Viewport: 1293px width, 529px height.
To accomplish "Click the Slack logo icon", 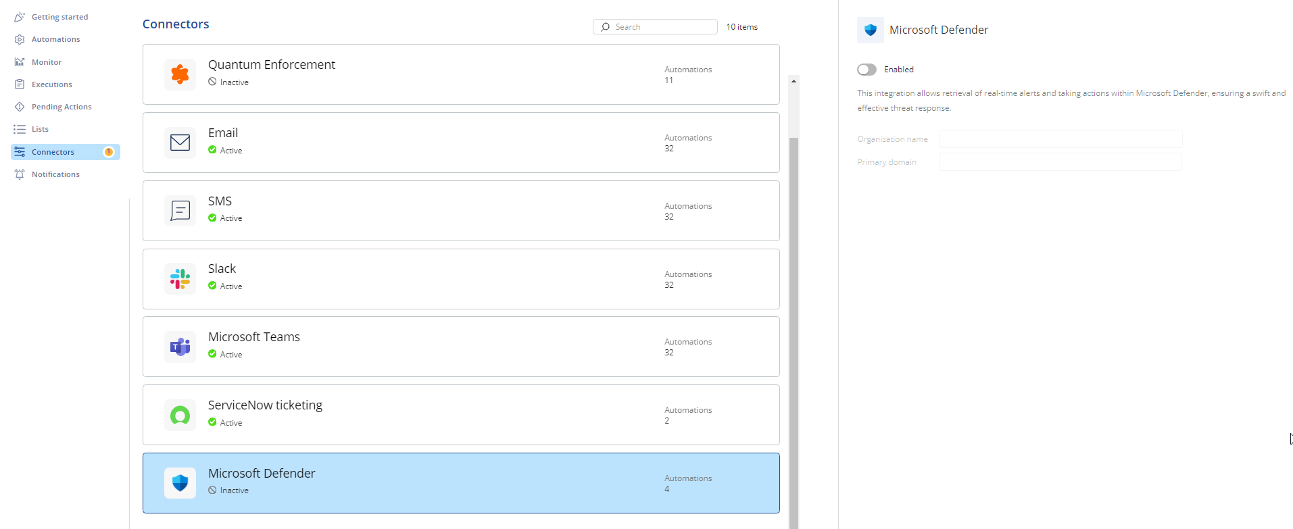I will pos(180,279).
